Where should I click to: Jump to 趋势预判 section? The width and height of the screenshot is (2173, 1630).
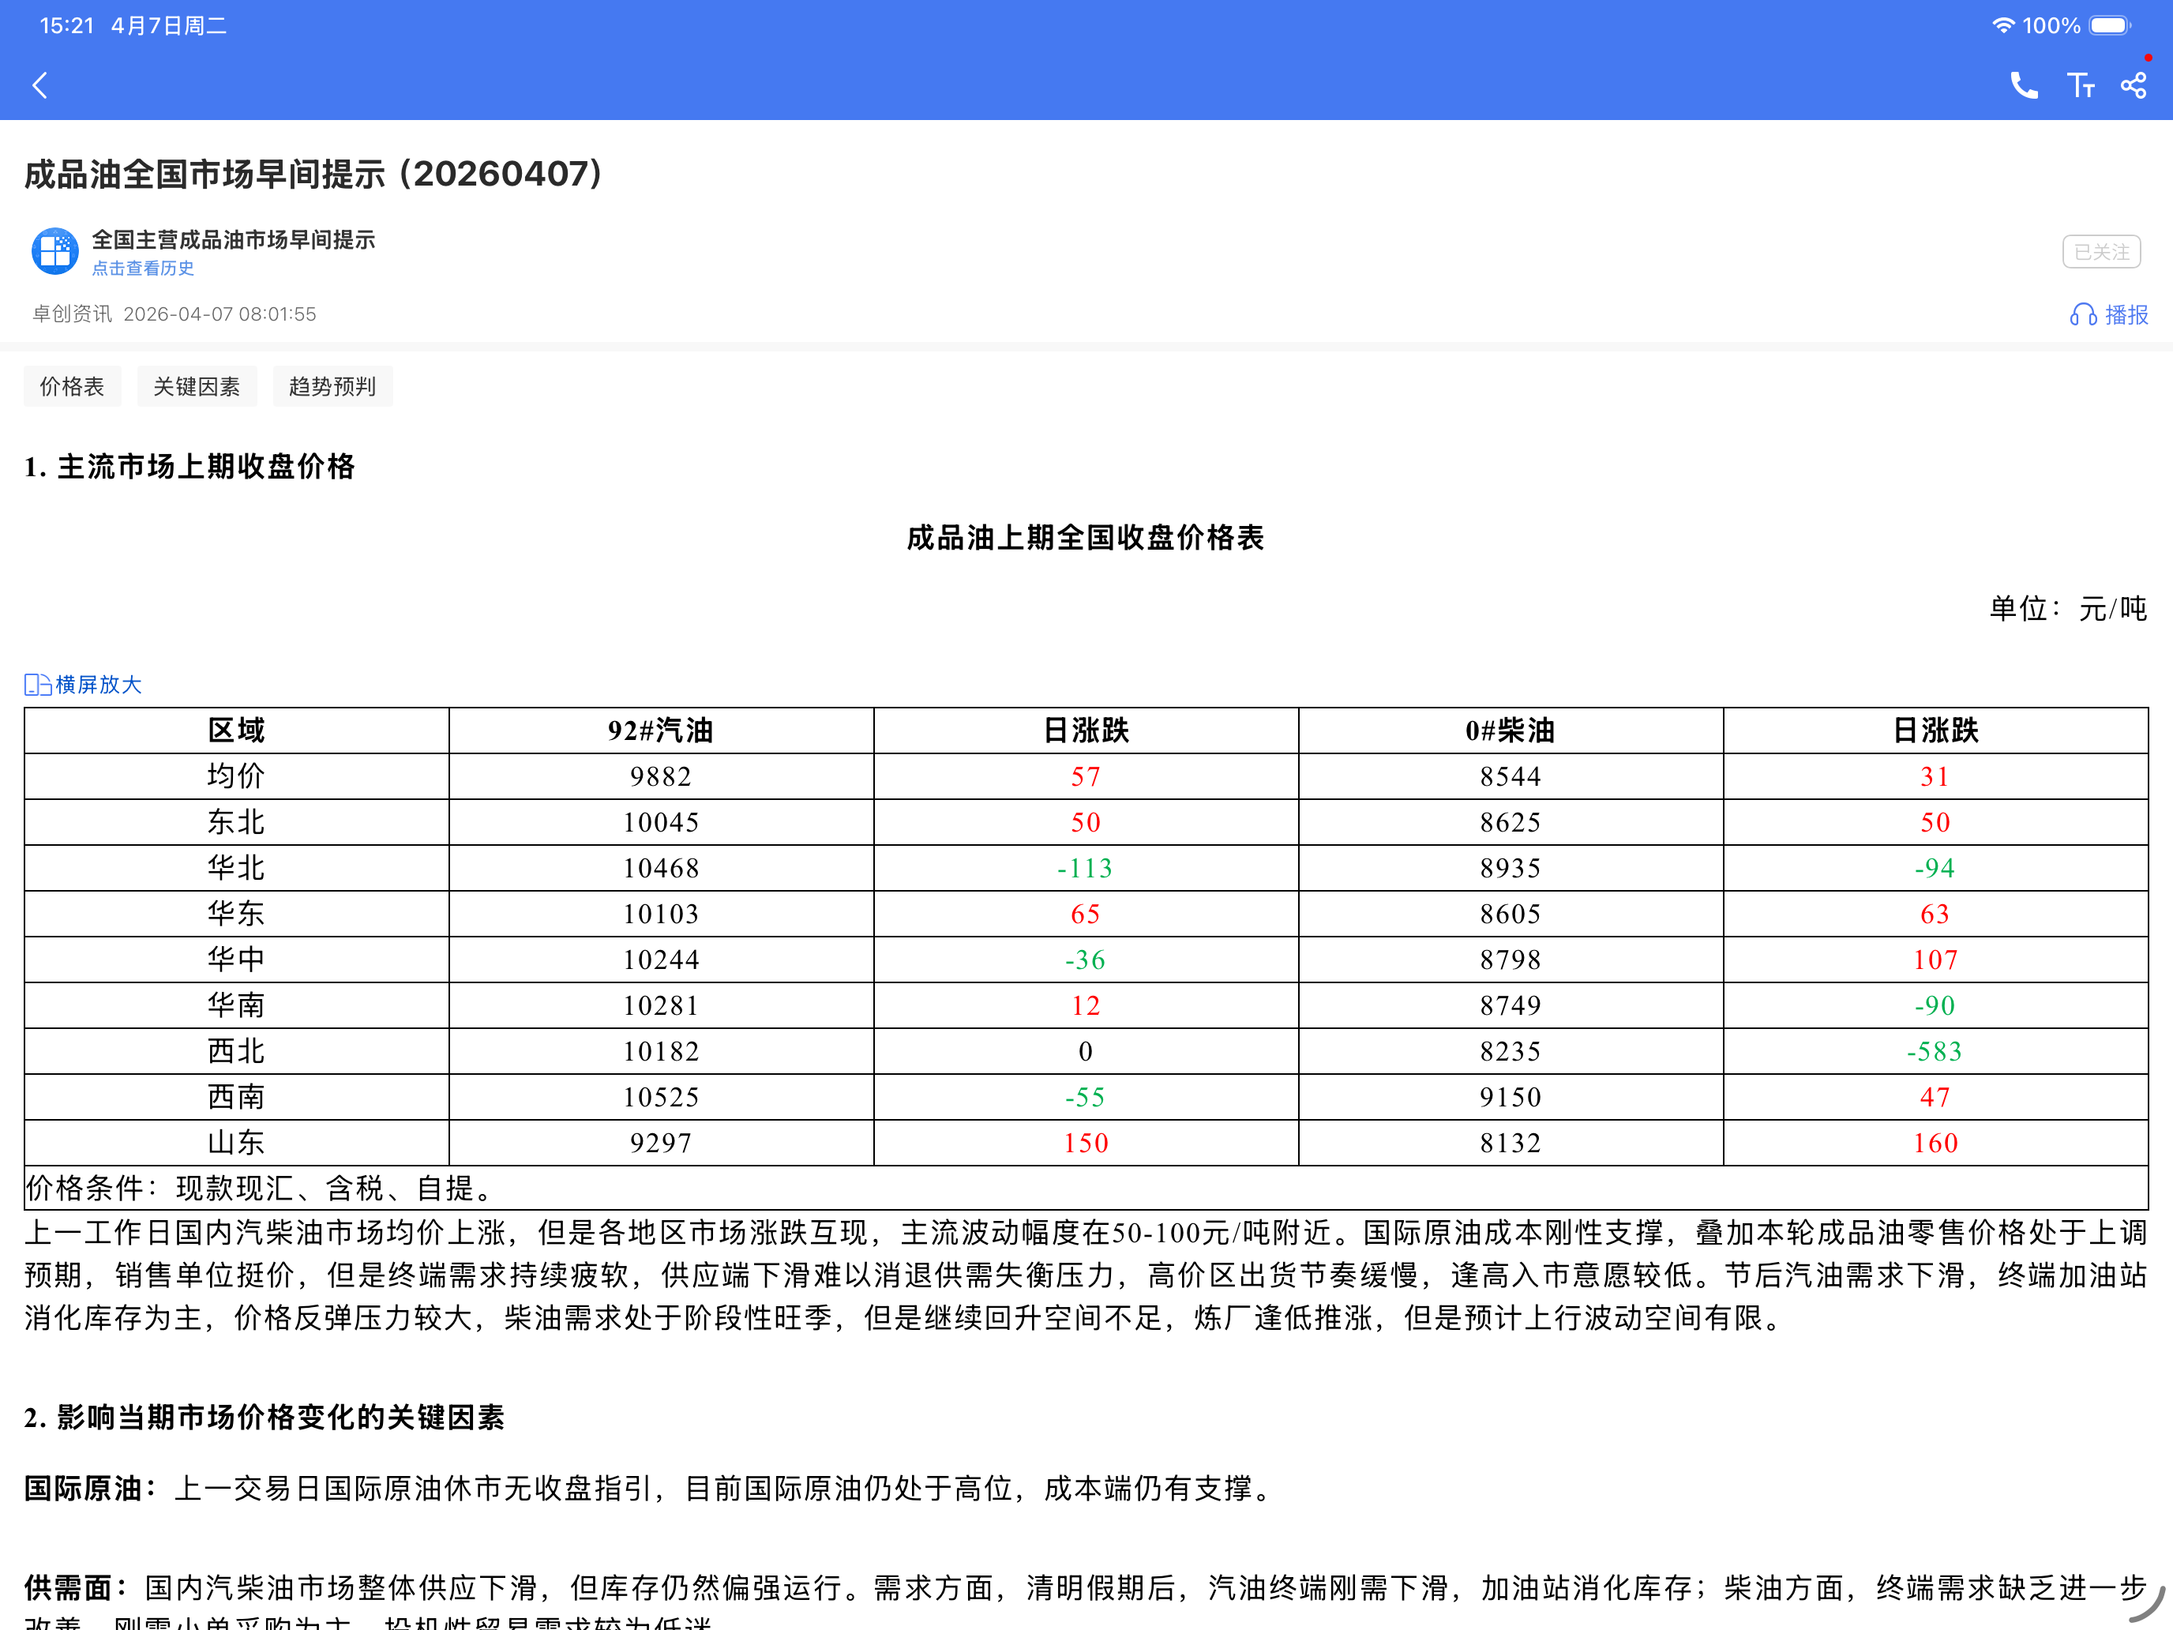[x=332, y=386]
